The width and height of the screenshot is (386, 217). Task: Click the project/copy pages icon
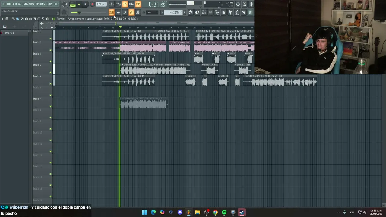[224, 12]
